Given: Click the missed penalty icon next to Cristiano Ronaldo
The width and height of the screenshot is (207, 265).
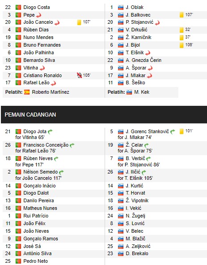Looking at the screenshot, I should [79, 75].
